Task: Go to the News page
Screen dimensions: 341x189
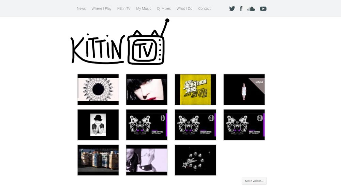Action: click(81, 8)
